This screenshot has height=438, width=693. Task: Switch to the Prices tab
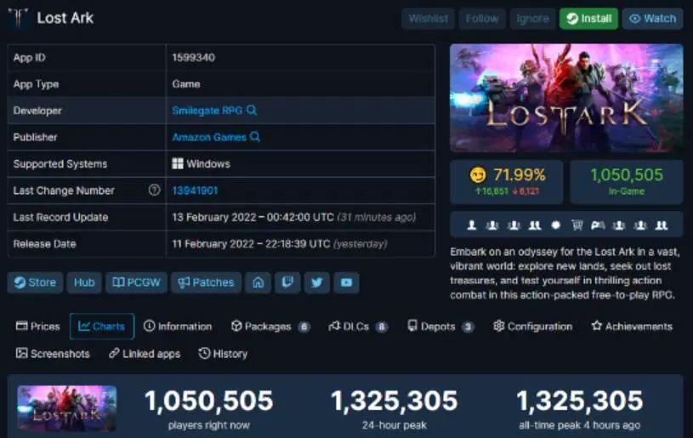38,327
